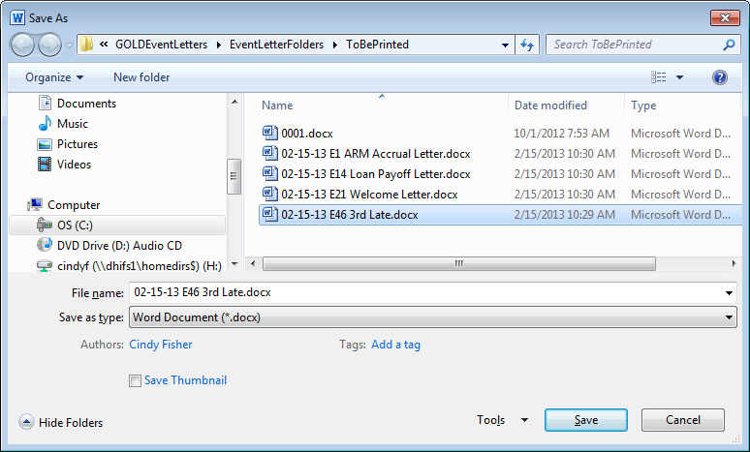The width and height of the screenshot is (750, 452).
Task: Expand the File name dropdown arrow
Action: pyautogui.click(x=729, y=292)
